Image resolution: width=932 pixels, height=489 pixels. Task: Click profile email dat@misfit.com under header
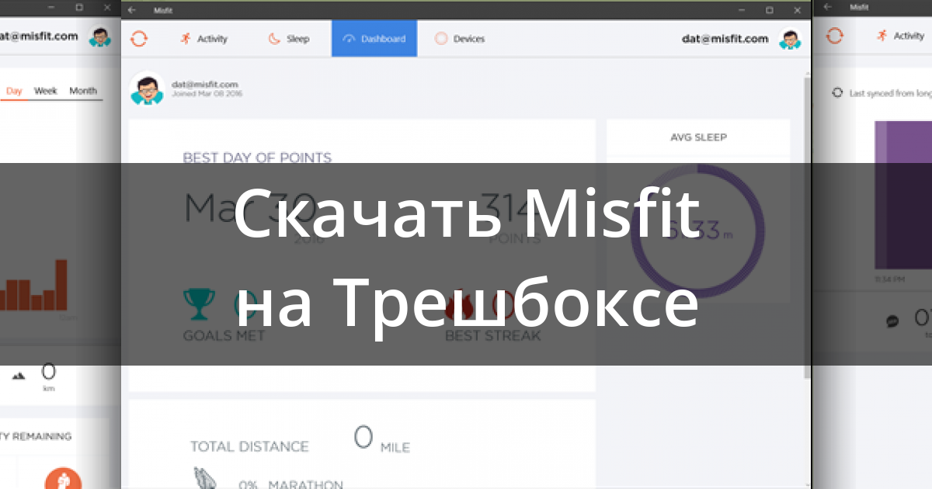(x=204, y=84)
